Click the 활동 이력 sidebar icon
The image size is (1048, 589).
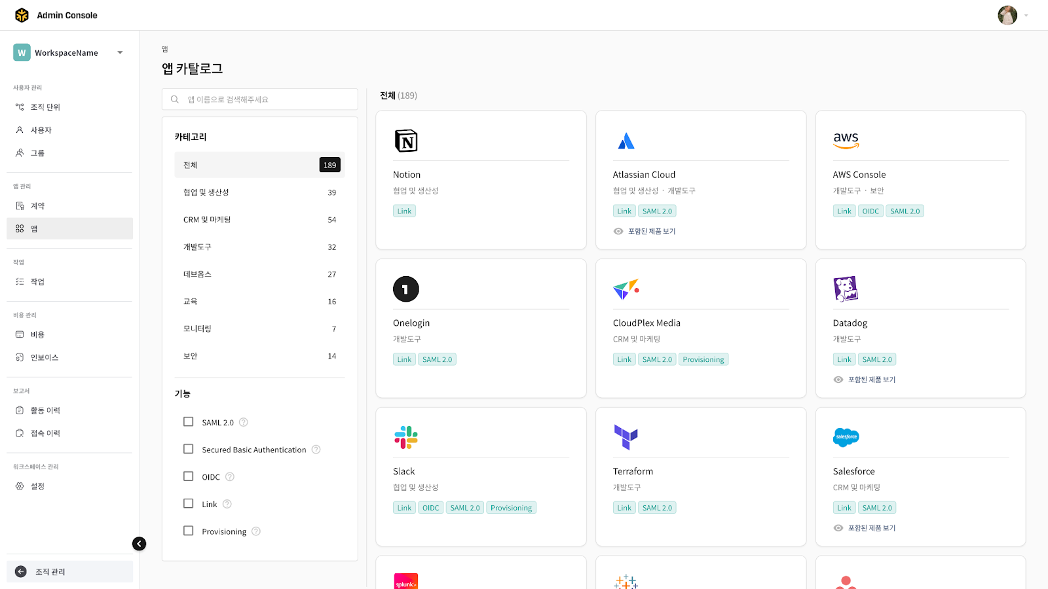pyautogui.click(x=20, y=410)
